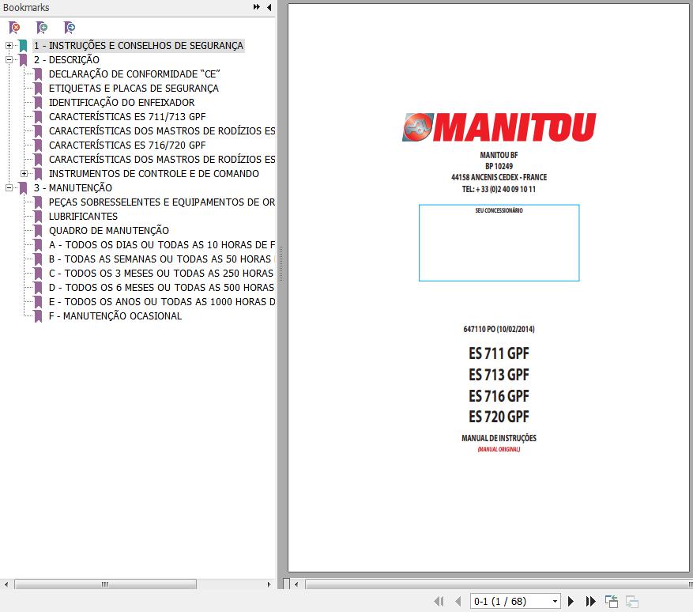Click bookmark icon beside 'INSTRUMENTOS DE CONTROLE E DE COMANDO'
This screenshot has height=612, width=693.
click(39, 174)
